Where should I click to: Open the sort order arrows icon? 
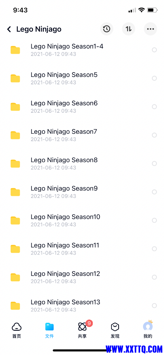[129, 29]
